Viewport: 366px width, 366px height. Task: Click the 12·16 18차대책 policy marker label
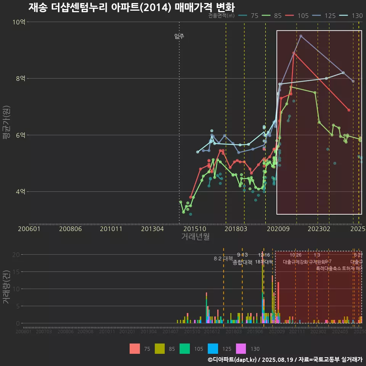click(264, 258)
